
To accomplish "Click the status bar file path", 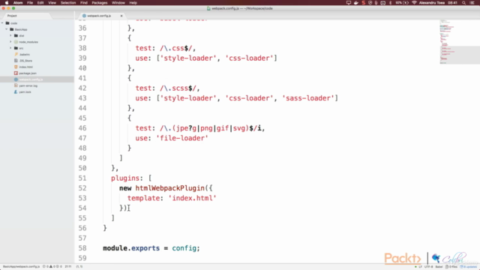I will (x=21, y=267).
